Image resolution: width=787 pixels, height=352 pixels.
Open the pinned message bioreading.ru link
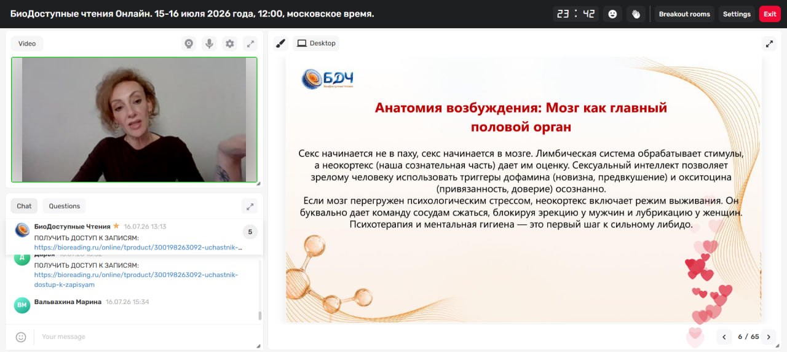click(x=138, y=248)
